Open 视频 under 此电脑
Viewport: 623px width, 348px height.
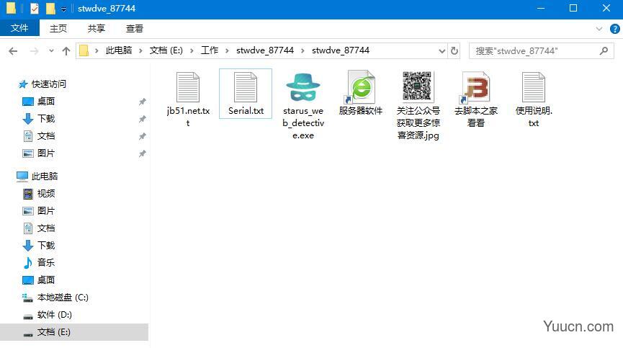point(45,194)
